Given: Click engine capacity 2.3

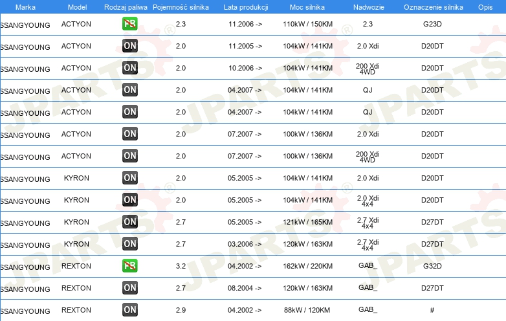Looking at the screenshot, I should tap(181, 24).
